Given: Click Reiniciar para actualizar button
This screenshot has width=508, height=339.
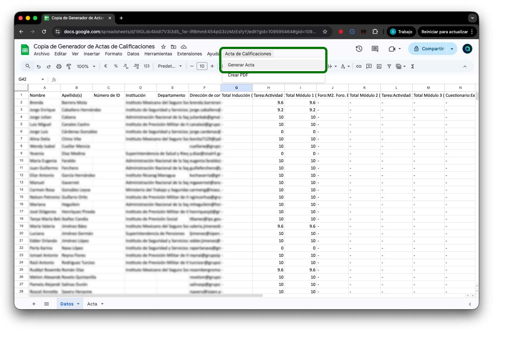Looking at the screenshot, I should tap(444, 32).
